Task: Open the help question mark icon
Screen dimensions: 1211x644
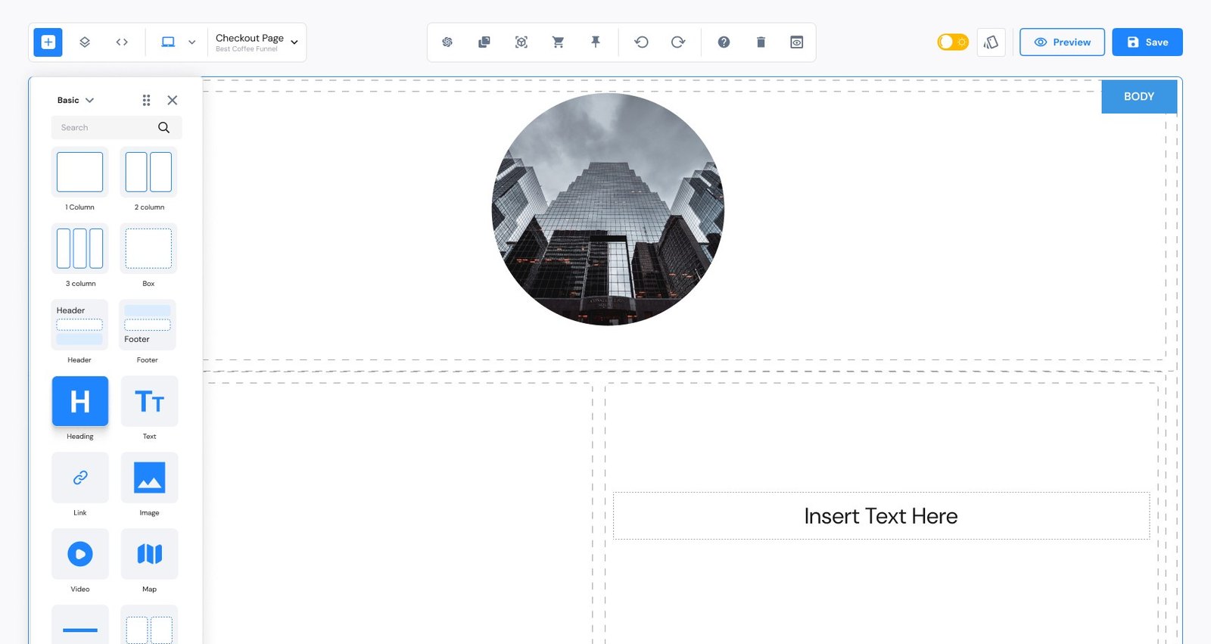Action: [x=724, y=42]
